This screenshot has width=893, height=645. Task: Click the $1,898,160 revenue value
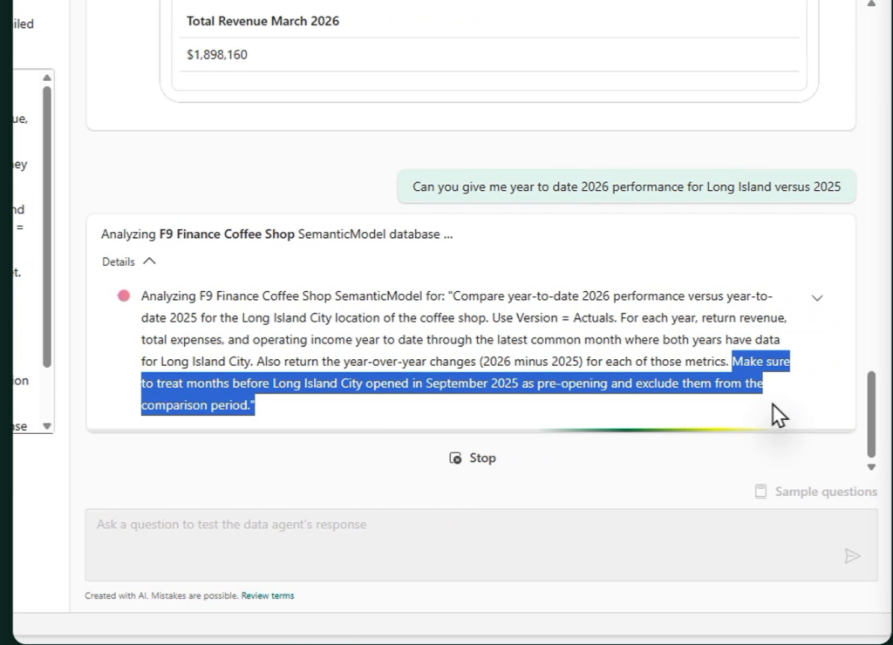217,55
